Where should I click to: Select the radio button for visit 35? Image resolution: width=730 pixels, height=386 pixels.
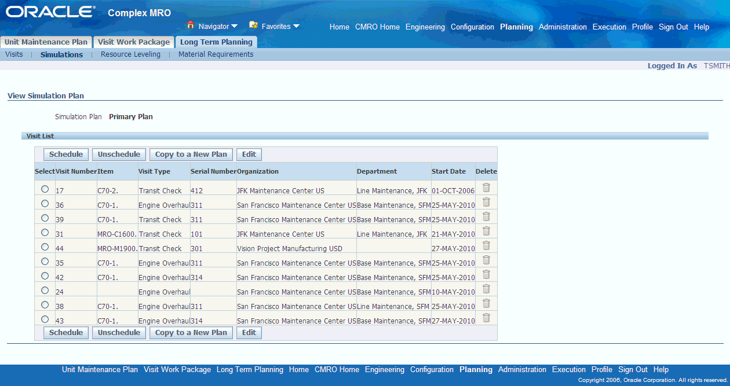click(x=45, y=262)
